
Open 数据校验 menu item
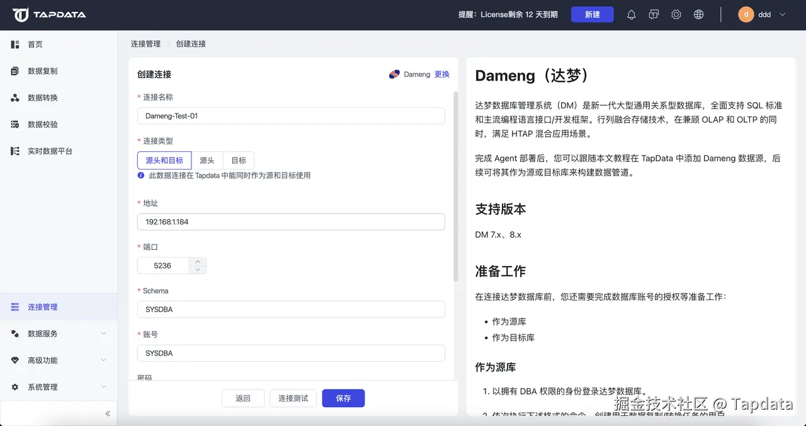(59, 125)
